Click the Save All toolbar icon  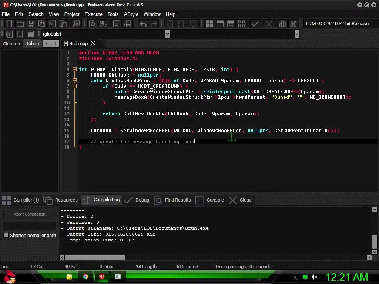click(x=41, y=24)
